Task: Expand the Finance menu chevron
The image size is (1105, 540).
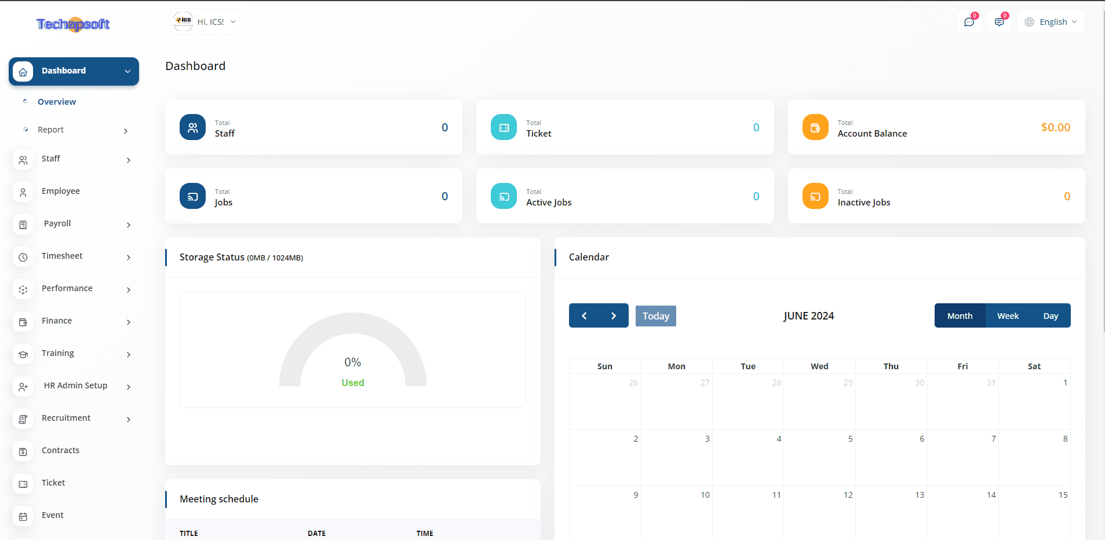Action: [x=128, y=322]
